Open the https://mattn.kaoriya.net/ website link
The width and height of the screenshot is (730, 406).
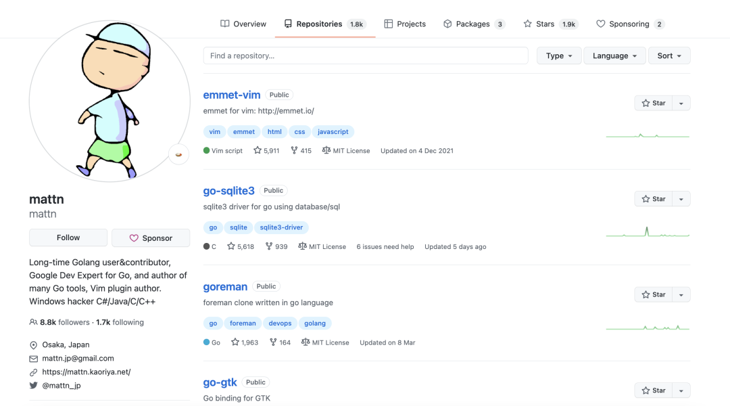tap(86, 372)
